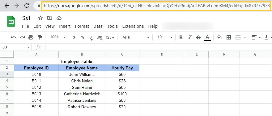
Task: Increase decimal places
Action: [x=100, y=37]
